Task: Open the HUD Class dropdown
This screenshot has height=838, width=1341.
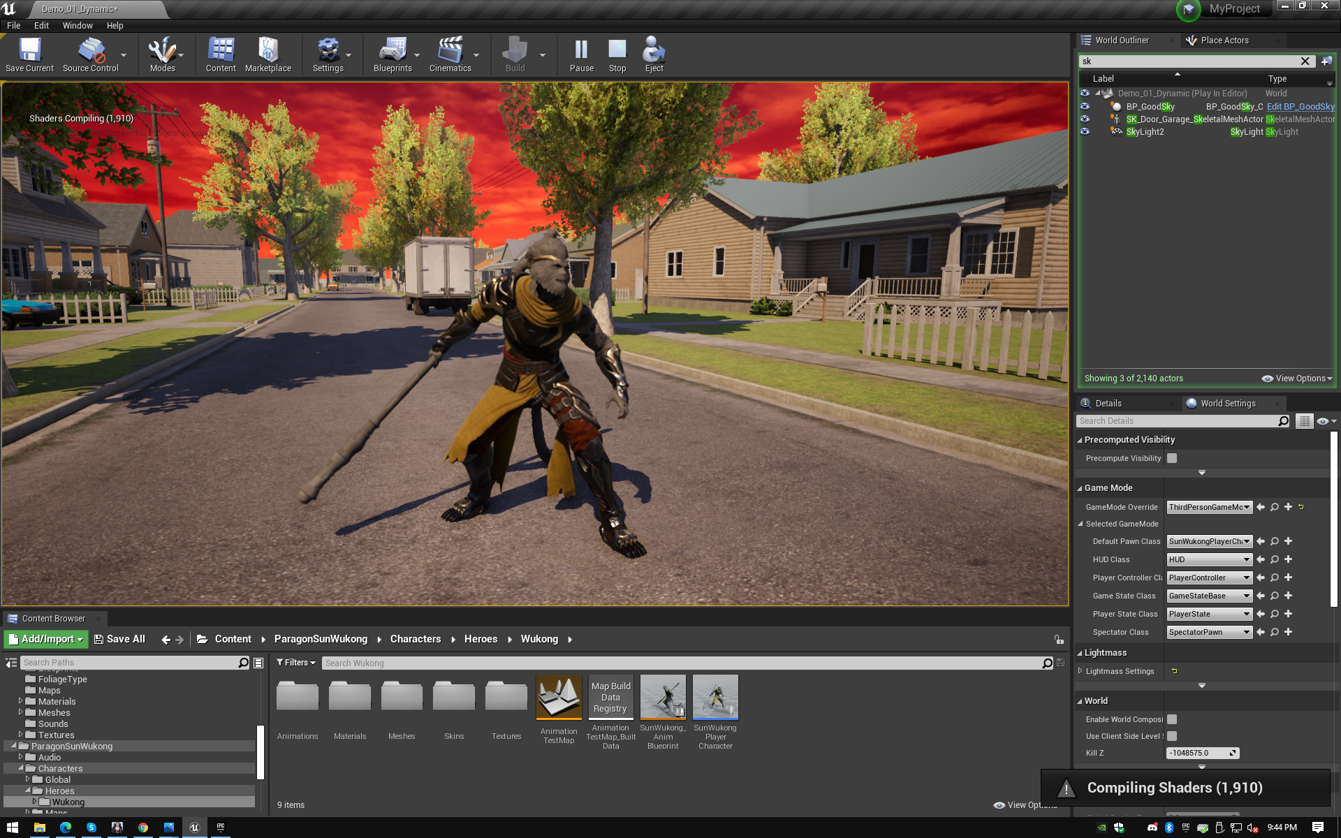Action: pos(1209,559)
